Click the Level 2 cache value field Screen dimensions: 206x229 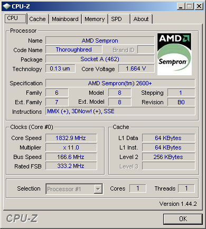click(168, 157)
